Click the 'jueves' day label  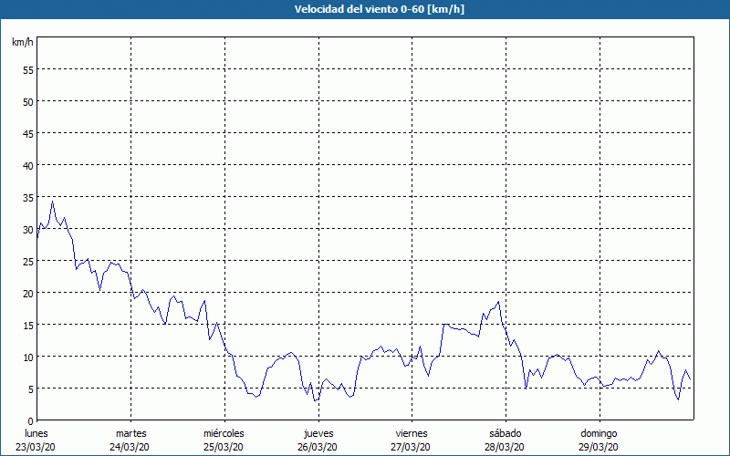[318, 434]
